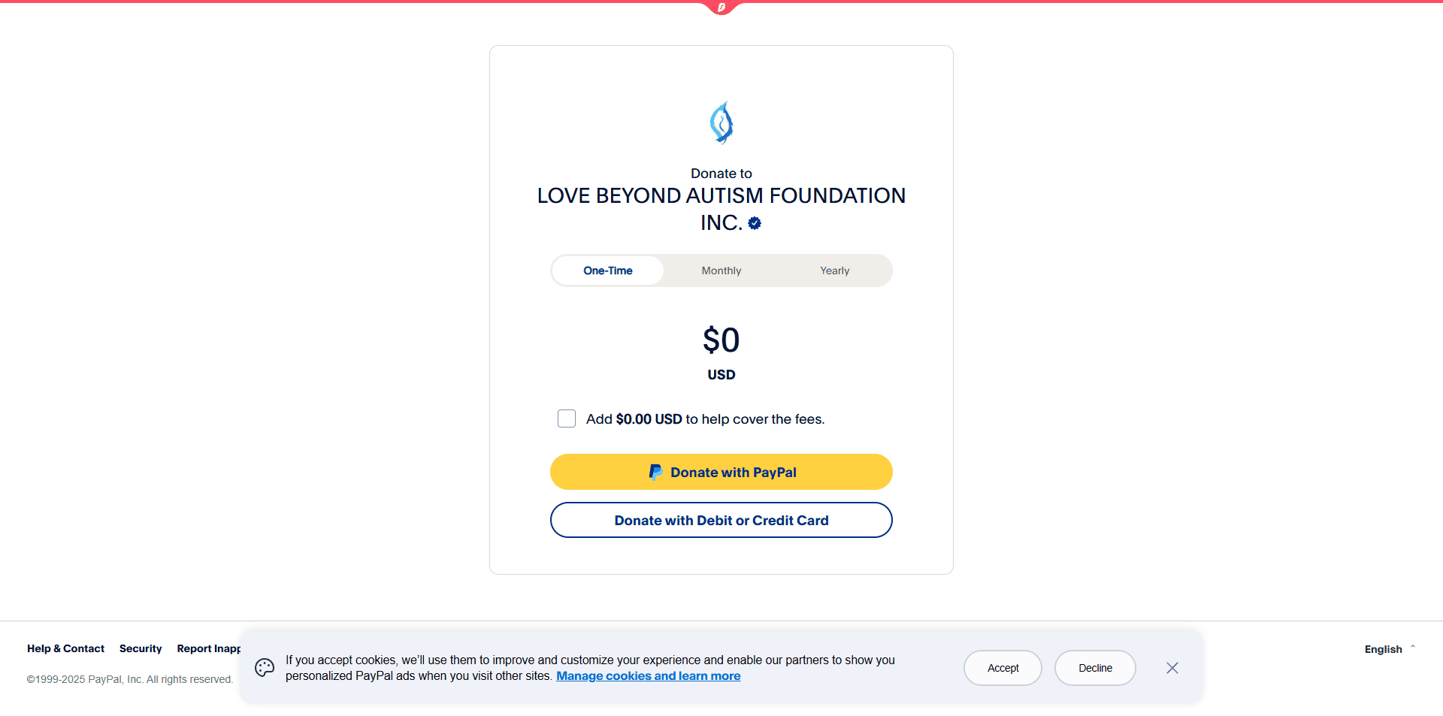Image resolution: width=1443 pixels, height=716 pixels.
Task: Click the $0 donation amount field
Action: [721, 340]
